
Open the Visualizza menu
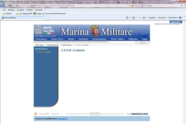coord(21,10)
